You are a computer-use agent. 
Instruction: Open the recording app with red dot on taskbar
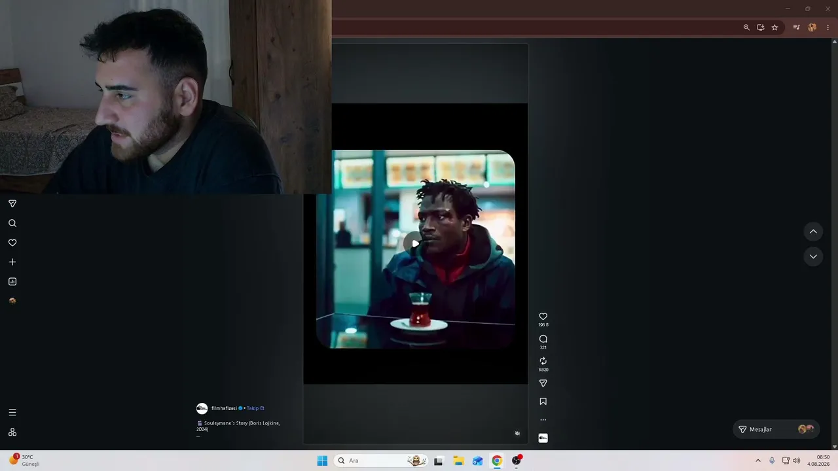pos(517,461)
